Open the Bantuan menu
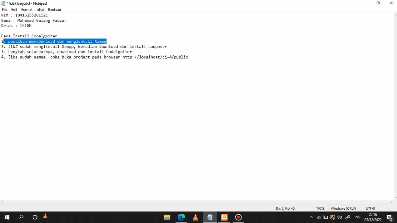397x223 pixels. [54, 10]
